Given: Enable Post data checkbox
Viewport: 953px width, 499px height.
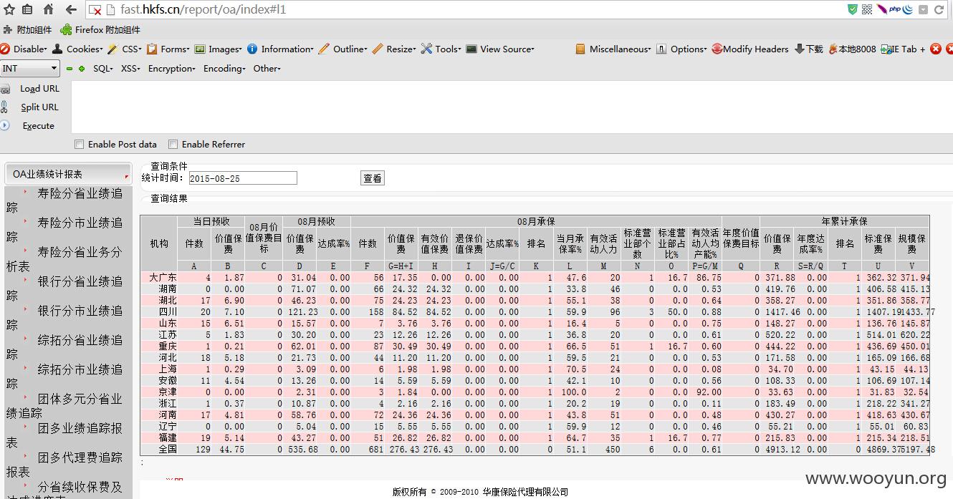Looking at the screenshot, I should 80,144.
